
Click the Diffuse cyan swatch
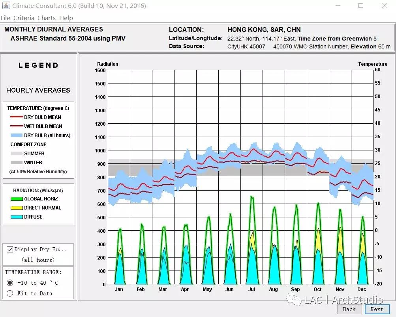[17, 217]
